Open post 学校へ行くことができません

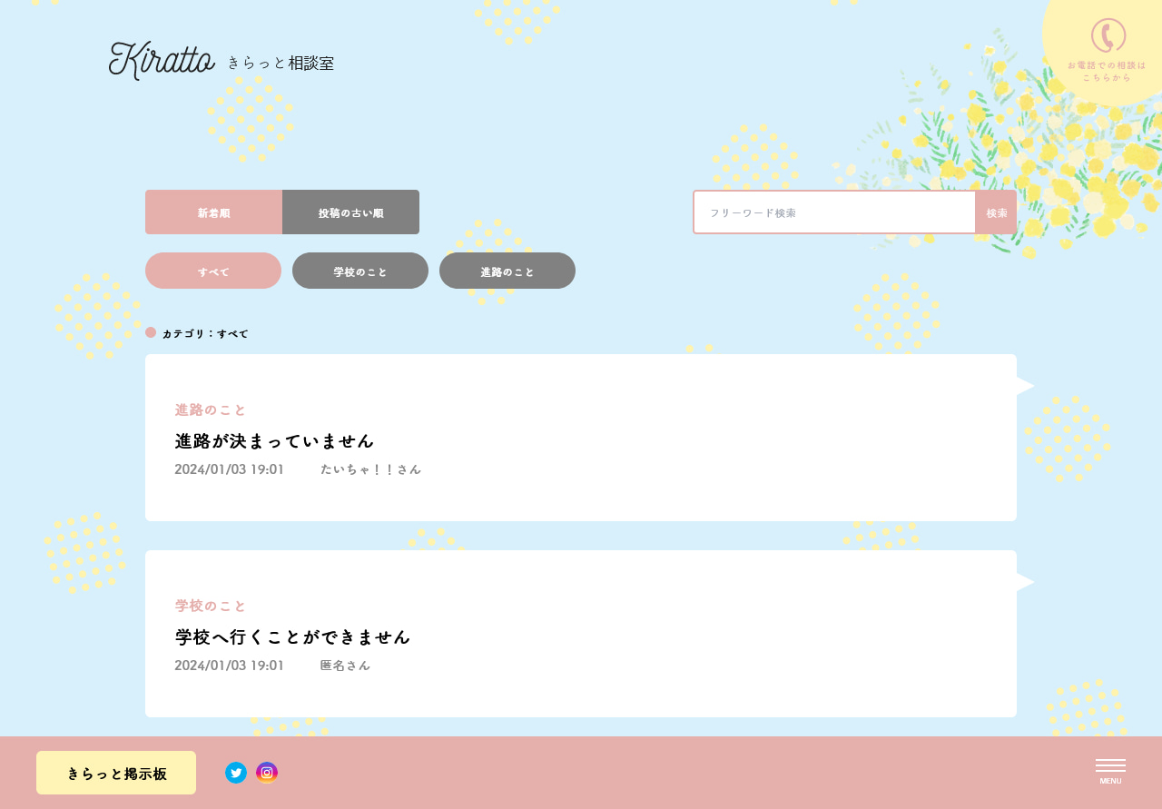tap(292, 636)
